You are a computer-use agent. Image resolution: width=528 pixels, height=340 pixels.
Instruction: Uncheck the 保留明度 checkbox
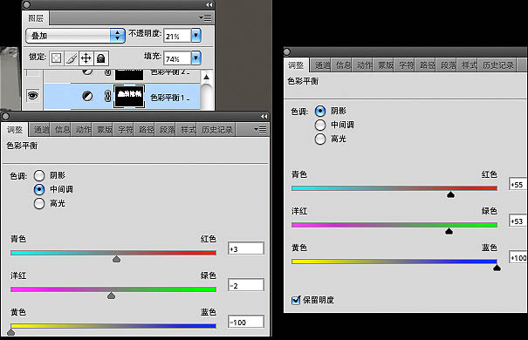pyautogui.click(x=296, y=300)
